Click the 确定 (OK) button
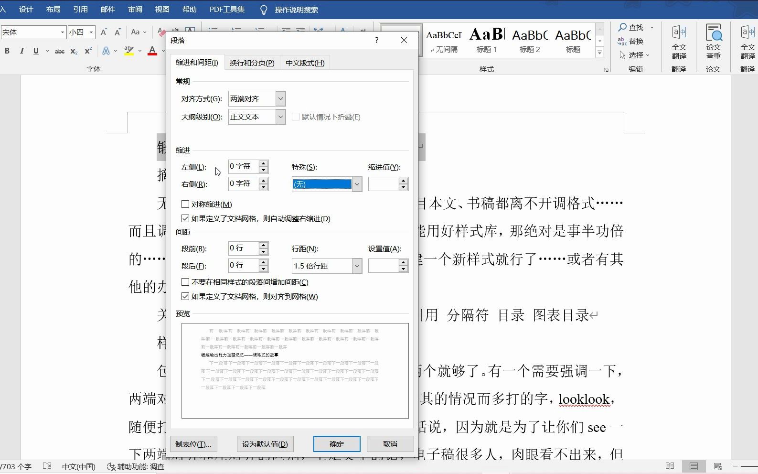 tap(337, 444)
